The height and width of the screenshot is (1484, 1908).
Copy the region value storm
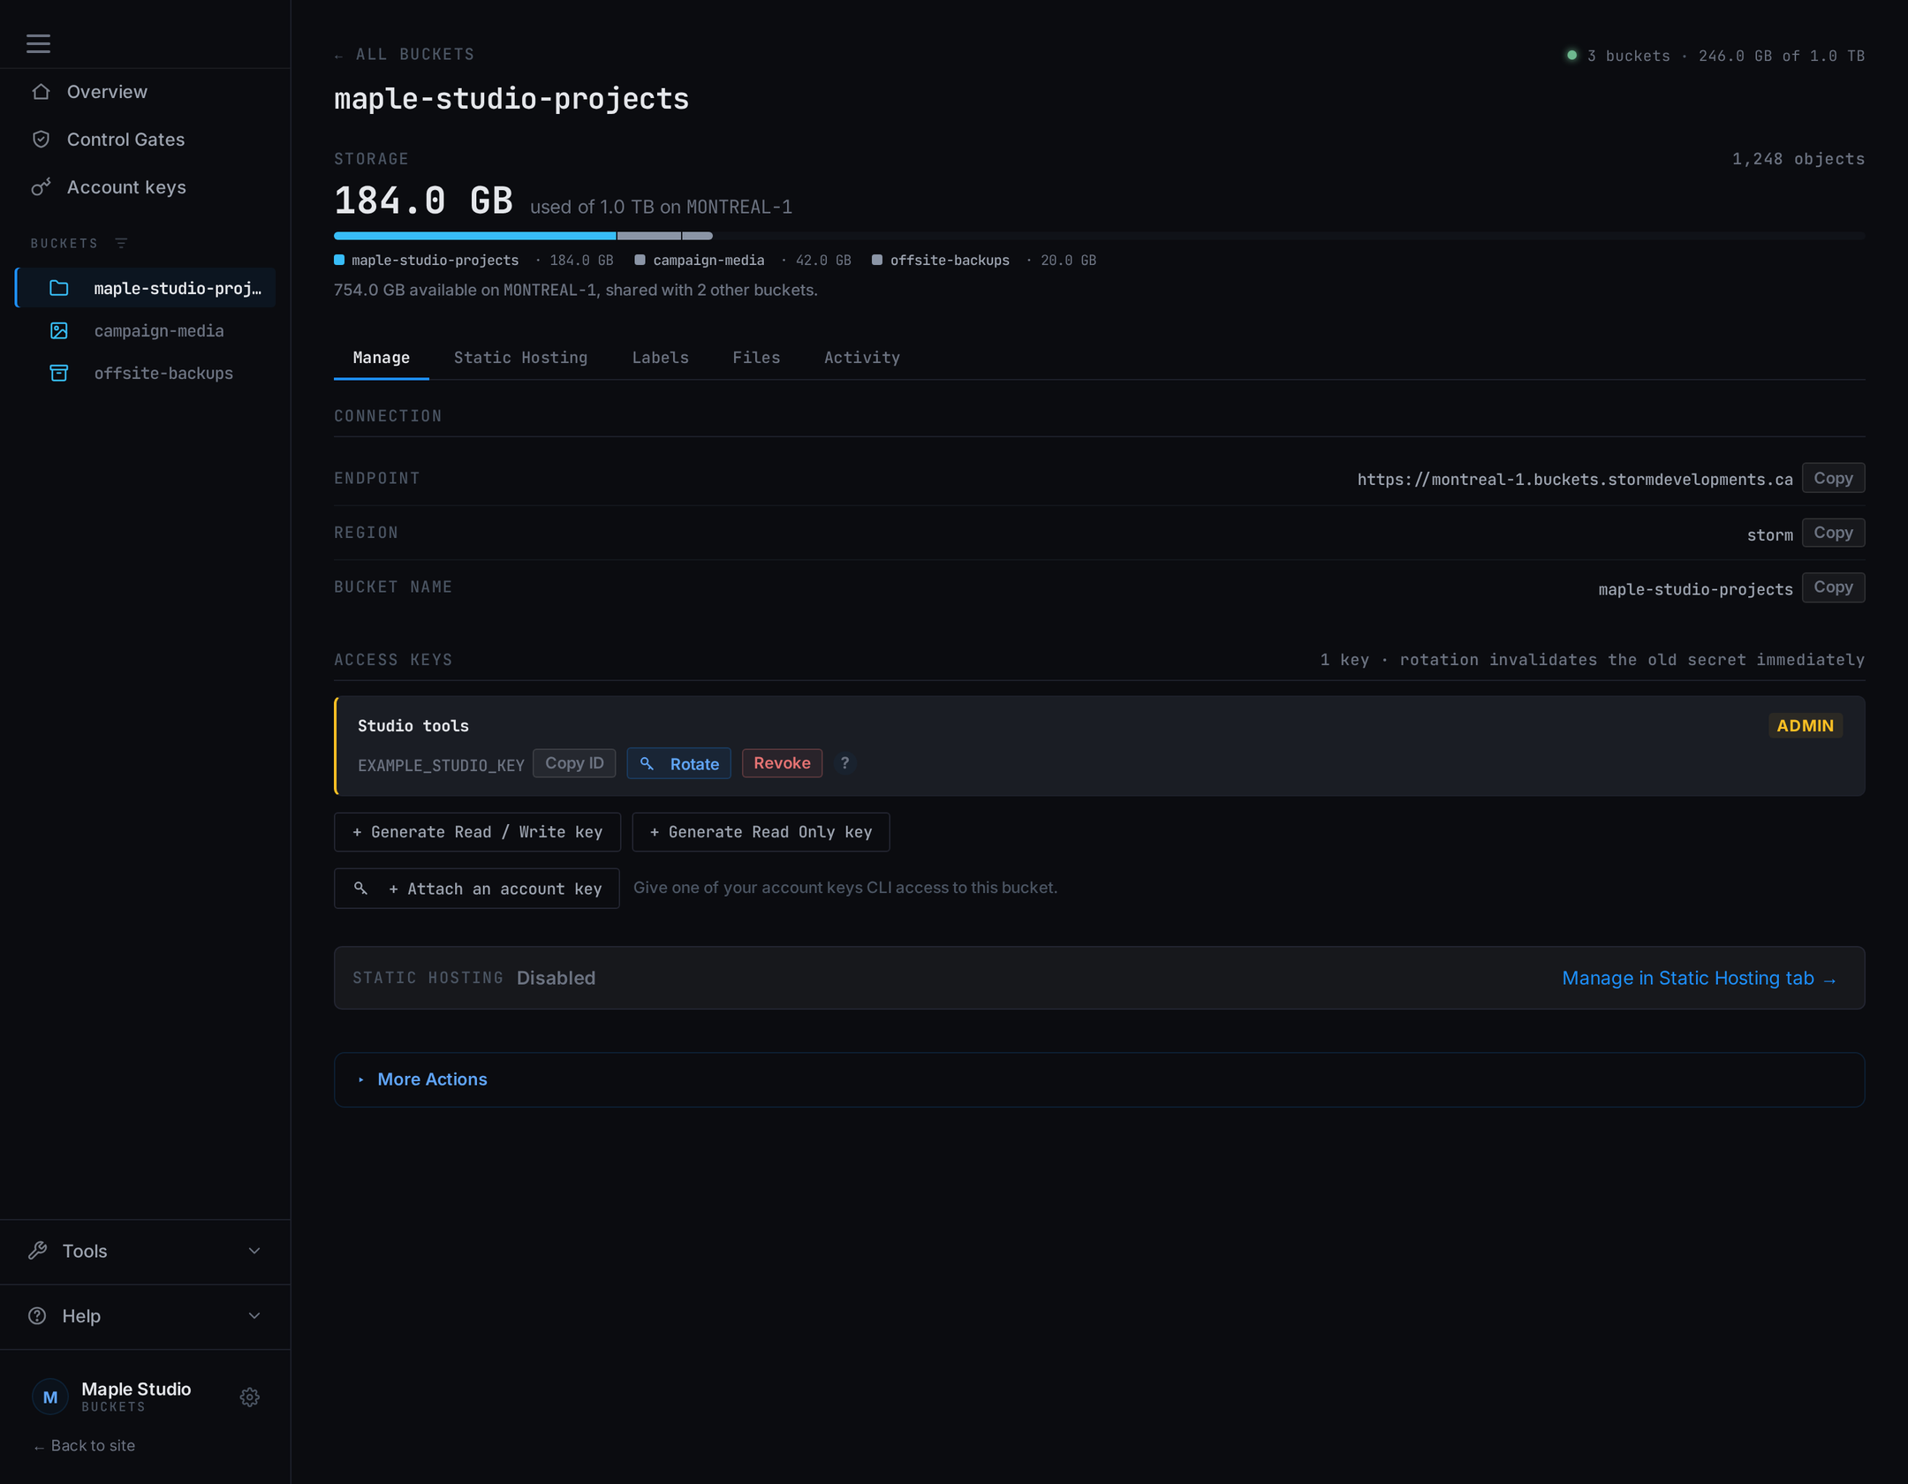pyautogui.click(x=1833, y=533)
